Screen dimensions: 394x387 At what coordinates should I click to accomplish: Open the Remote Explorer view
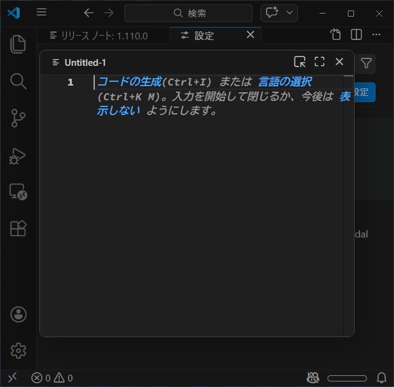pyautogui.click(x=18, y=192)
